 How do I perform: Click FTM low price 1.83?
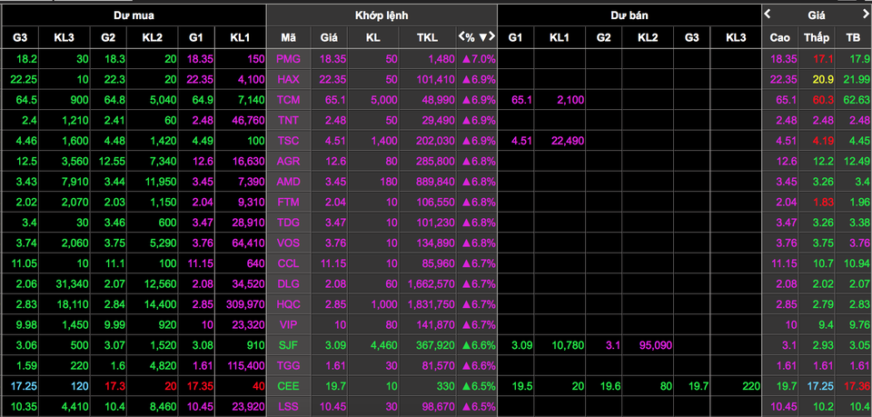pyautogui.click(x=823, y=203)
